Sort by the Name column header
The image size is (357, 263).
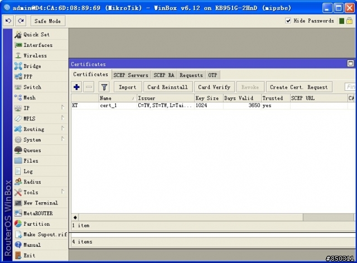pos(118,98)
